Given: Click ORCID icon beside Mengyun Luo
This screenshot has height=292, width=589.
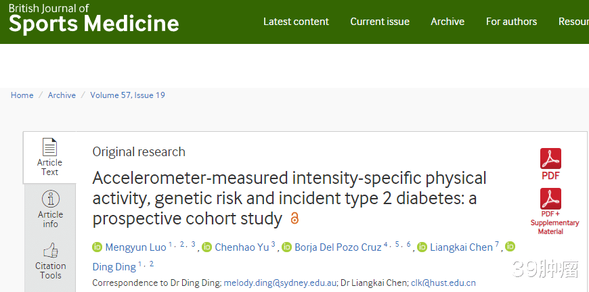Looking at the screenshot, I should (x=97, y=247).
